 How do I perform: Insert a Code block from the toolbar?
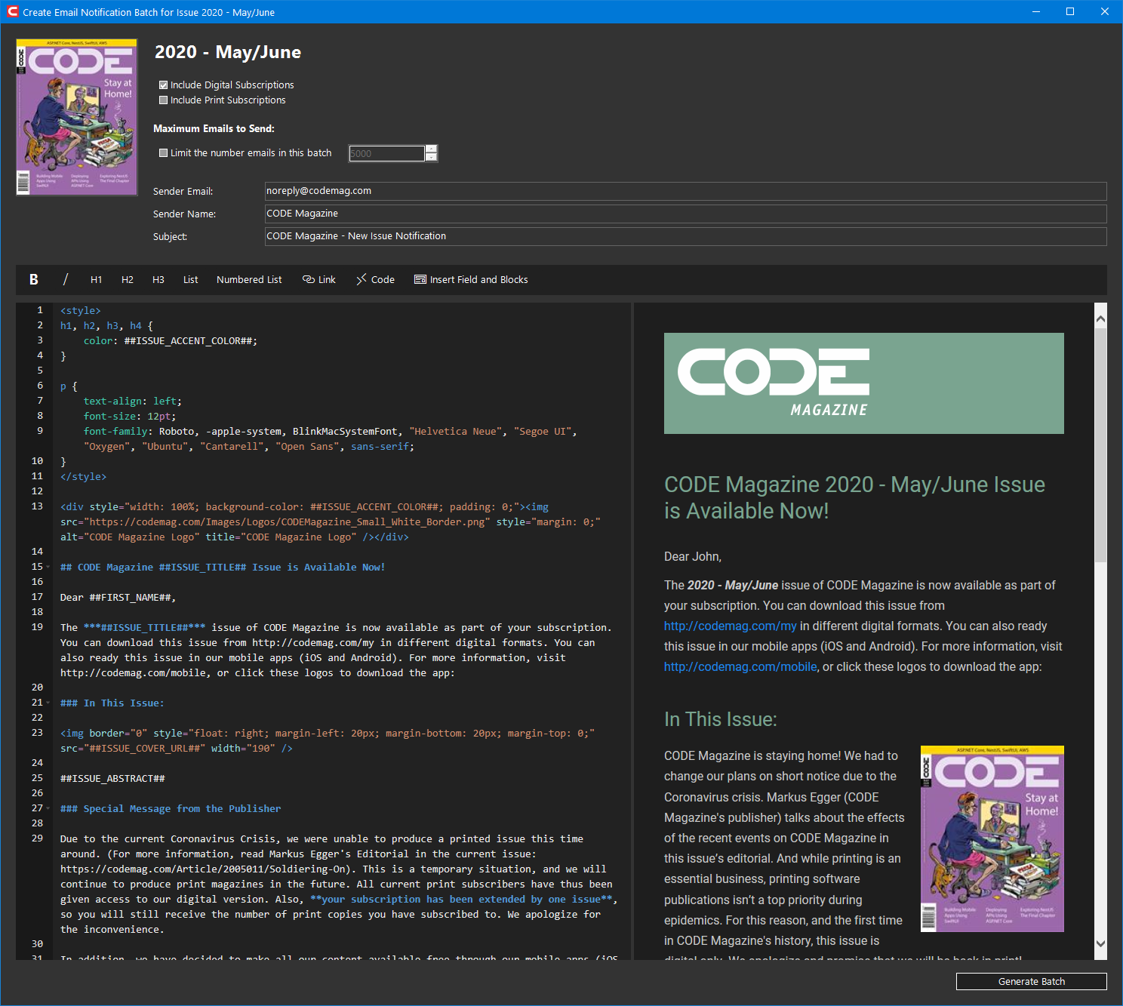point(376,280)
